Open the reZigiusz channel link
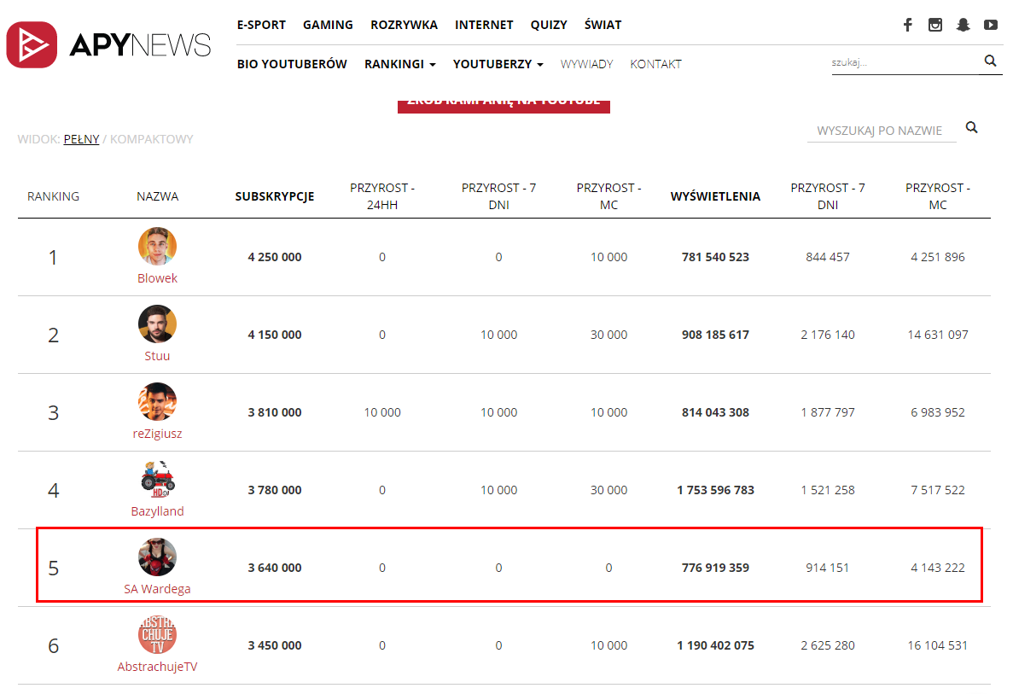This screenshot has height=694, width=1013. coord(157,433)
